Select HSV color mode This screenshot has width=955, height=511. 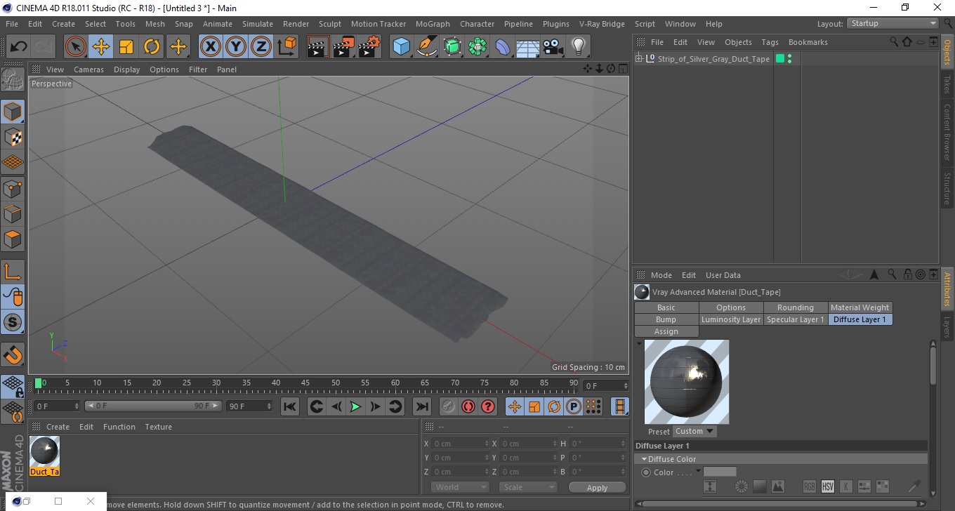827,486
